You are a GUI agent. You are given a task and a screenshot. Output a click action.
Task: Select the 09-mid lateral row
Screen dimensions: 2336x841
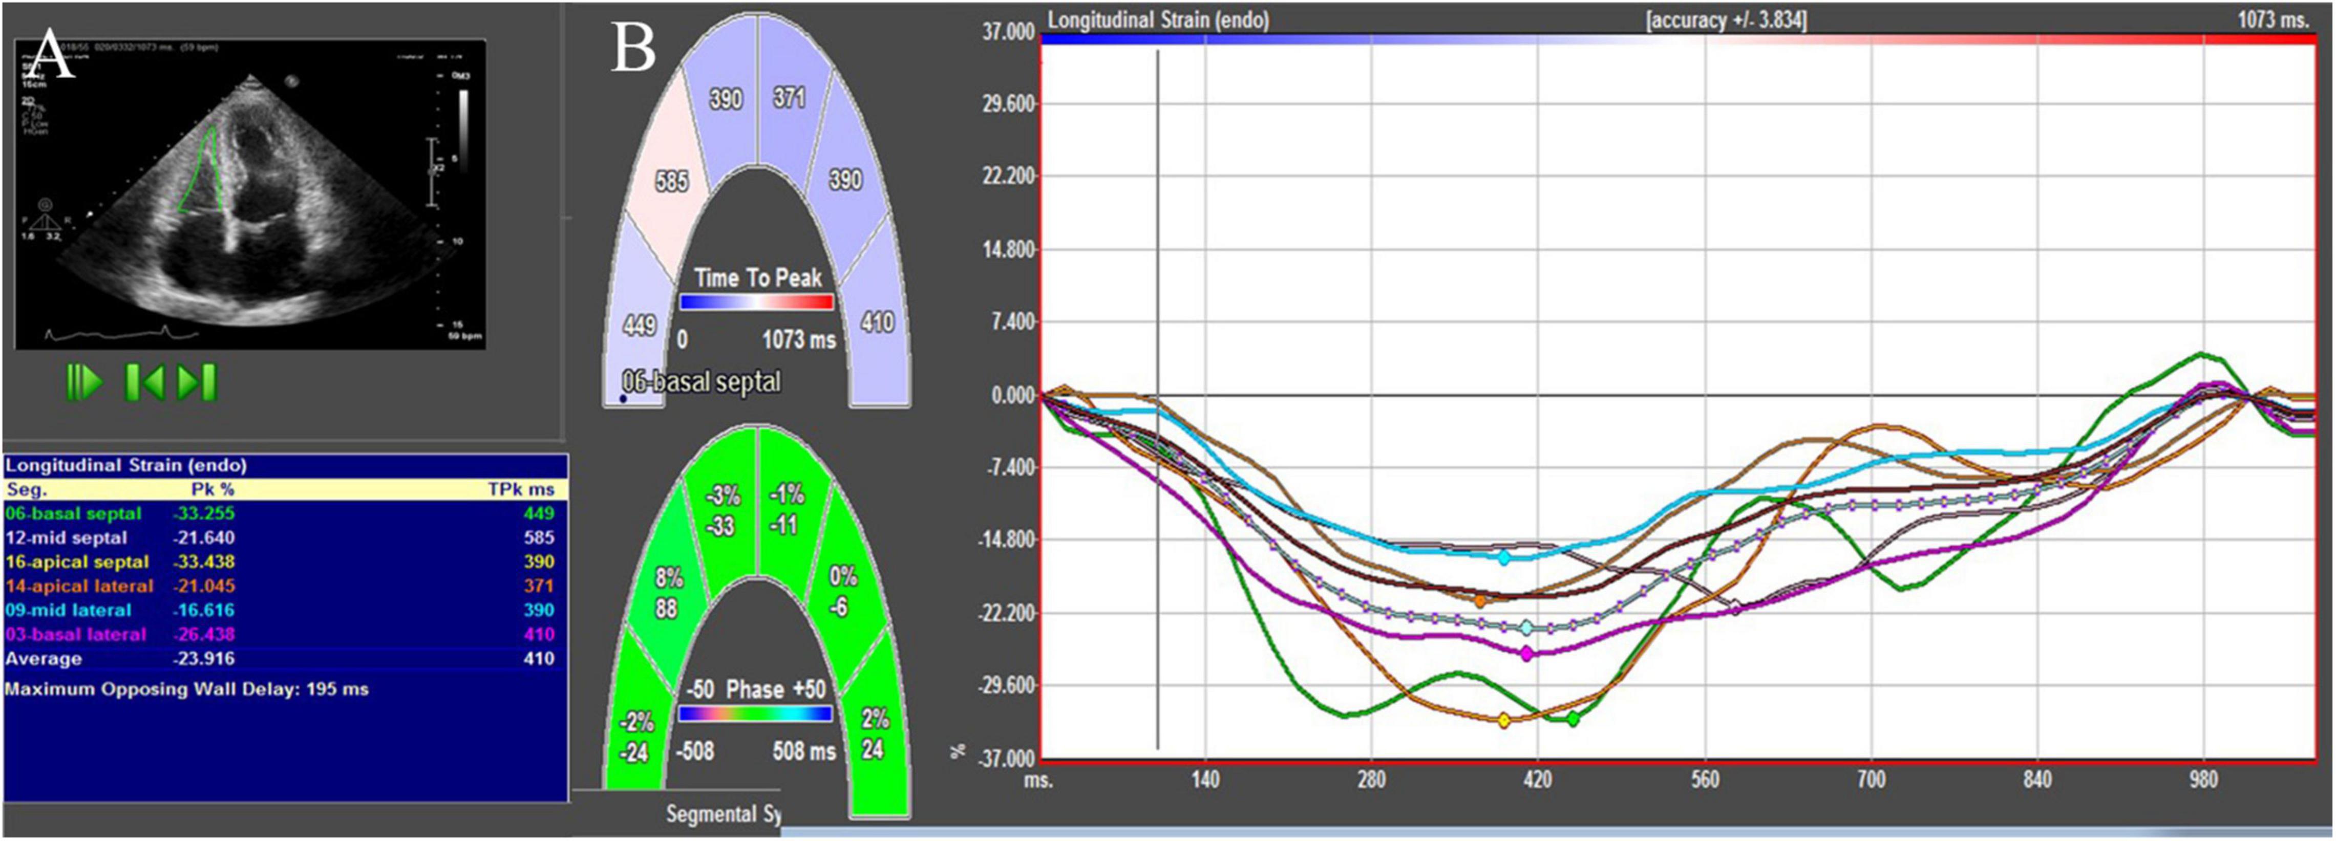coord(285,610)
